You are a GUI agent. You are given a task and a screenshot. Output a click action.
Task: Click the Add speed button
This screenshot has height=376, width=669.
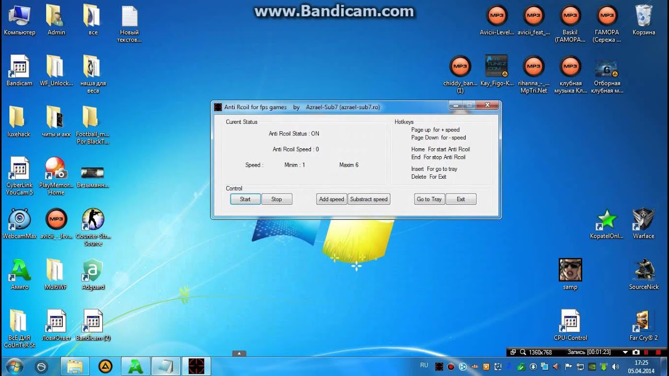click(331, 199)
